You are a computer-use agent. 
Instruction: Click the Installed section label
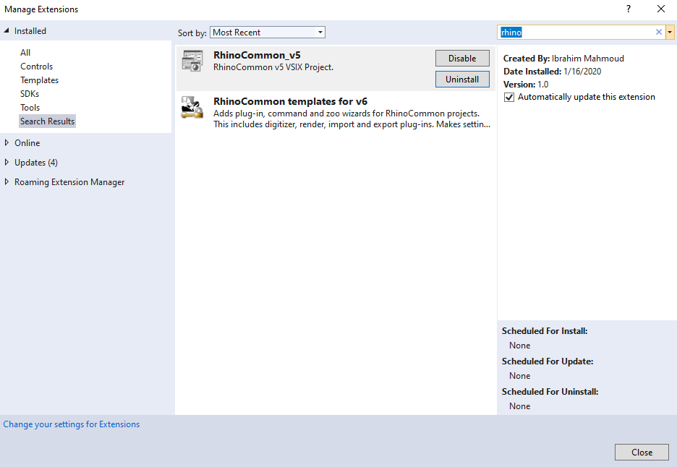pos(30,31)
